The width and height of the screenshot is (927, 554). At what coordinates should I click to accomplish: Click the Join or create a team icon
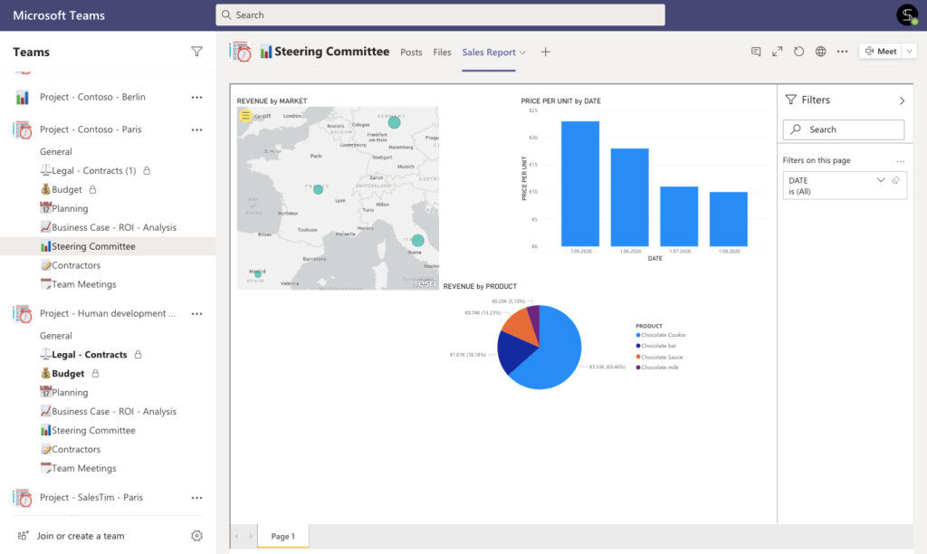tap(23, 536)
